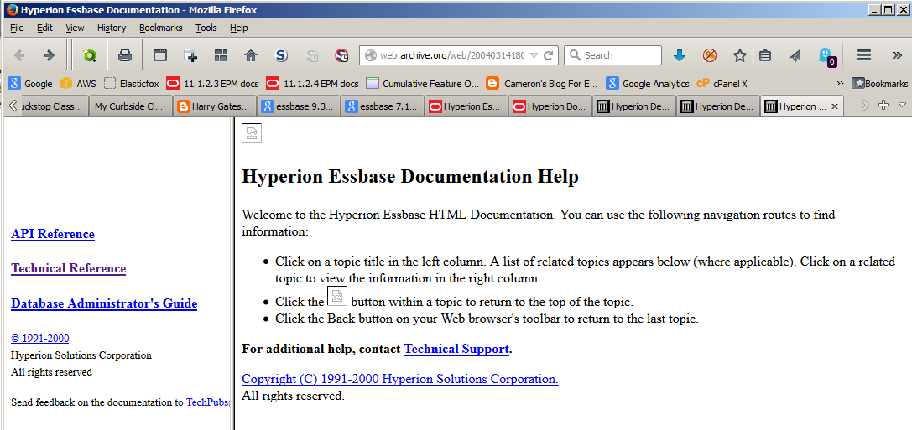Click the blue S toolbar icon
This screenshot has height=430, width=912.
(x=282, y=55)
